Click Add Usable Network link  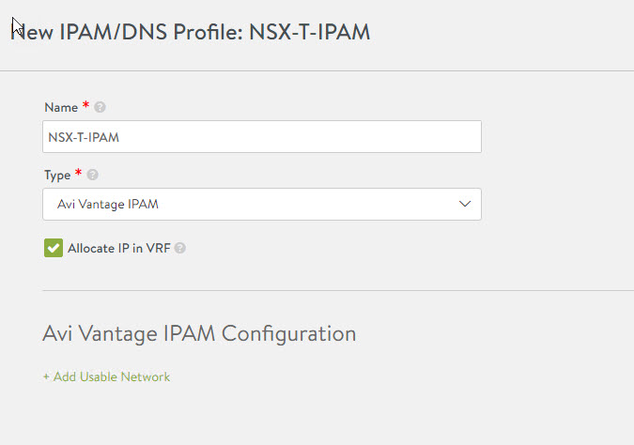[x=111, y=377]
